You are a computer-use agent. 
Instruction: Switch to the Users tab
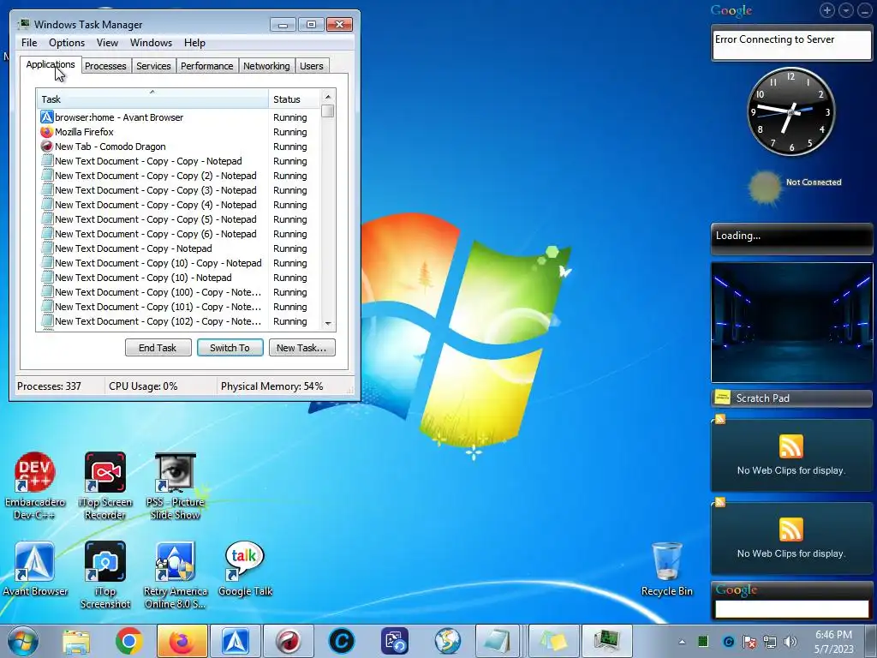coord(312,66)
